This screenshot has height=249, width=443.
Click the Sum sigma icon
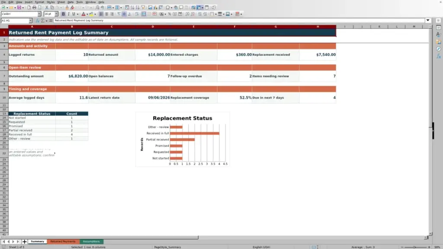point(43,21)
